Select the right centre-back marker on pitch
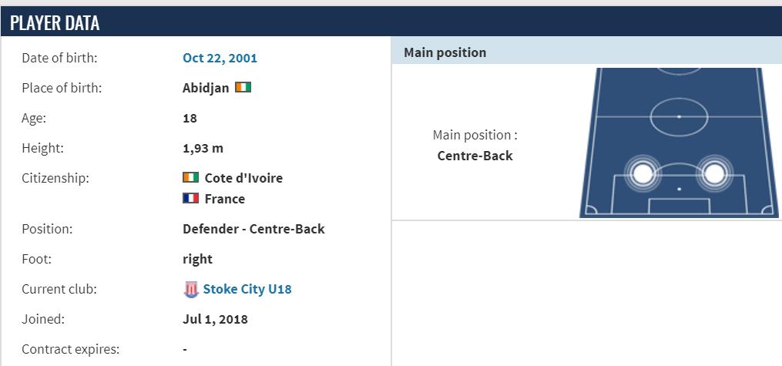This screenshot has width=782, height=366. coord(713,173)
